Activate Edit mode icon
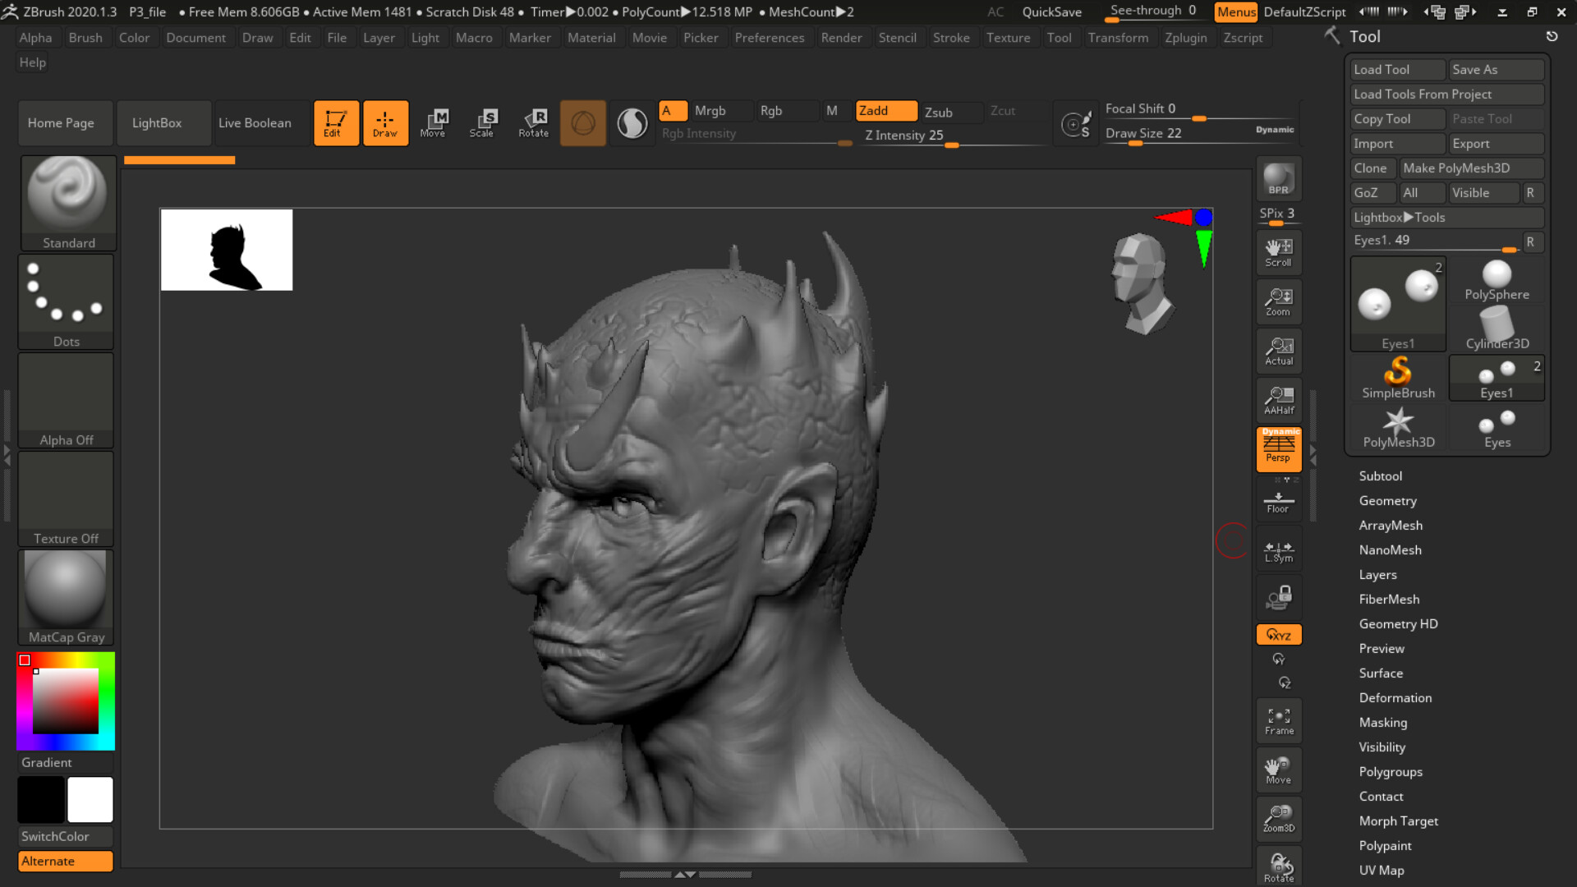 (336, 122)
